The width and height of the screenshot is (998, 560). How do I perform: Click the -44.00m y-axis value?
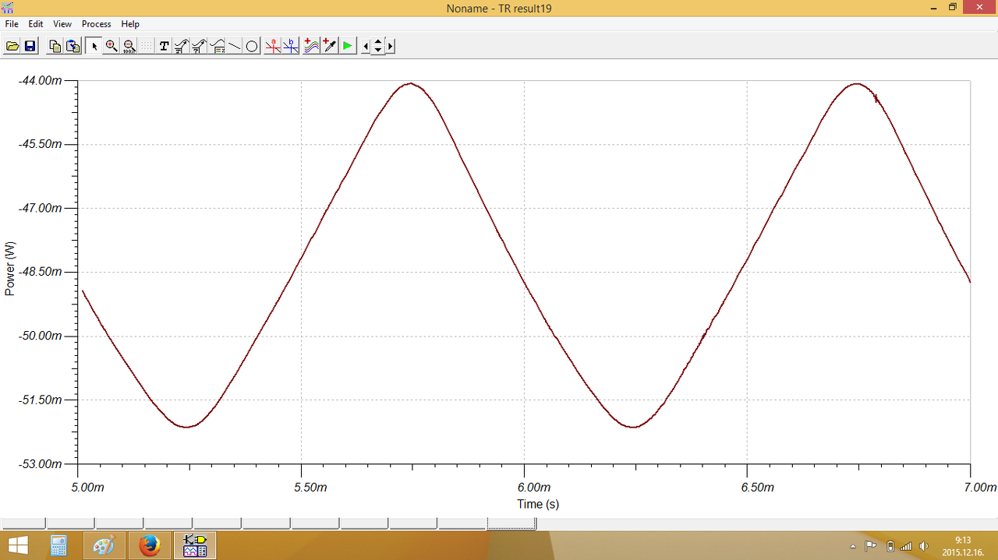tap(40, 80)
